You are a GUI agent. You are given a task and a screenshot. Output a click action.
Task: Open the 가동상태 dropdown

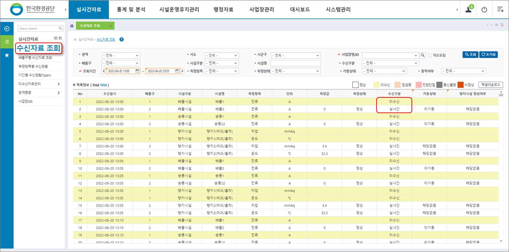384,71
